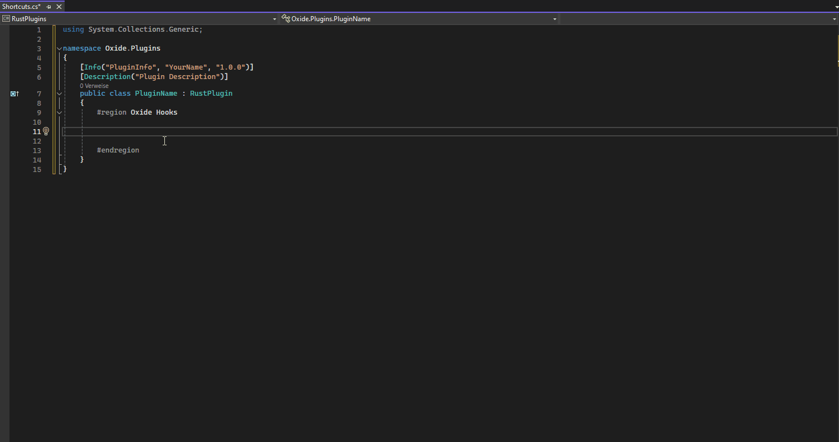Image resolution: width=839 pixels, height=442 pixels.
Task: Close the Shortcuts.cs document tab
Action: 58,7
